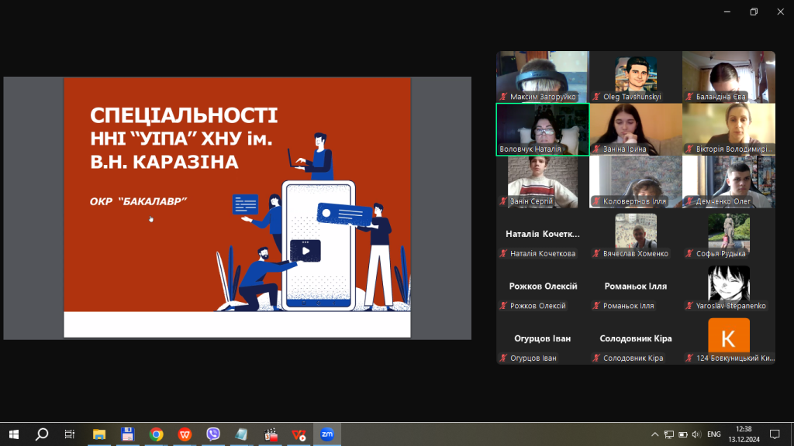Select Вячеслав Хоменко participant tile
Viewport: 794px width, 446px height.
coord(636,234)
